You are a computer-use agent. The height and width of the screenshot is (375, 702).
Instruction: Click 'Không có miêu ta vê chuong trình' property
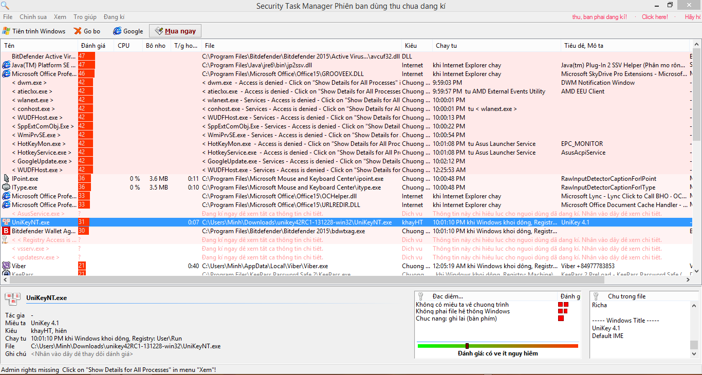coord(462,305)
